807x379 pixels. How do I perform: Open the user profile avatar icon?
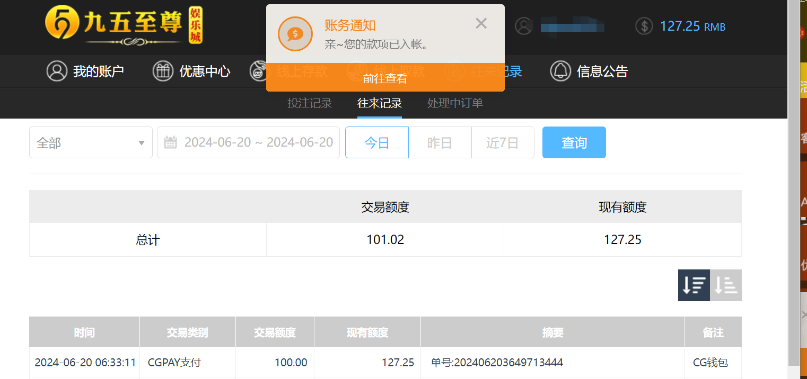coord(524,26)
